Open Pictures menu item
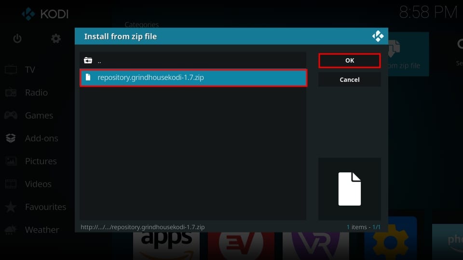The width and height of the screenshot is (463, 260). tap(41, 161)
